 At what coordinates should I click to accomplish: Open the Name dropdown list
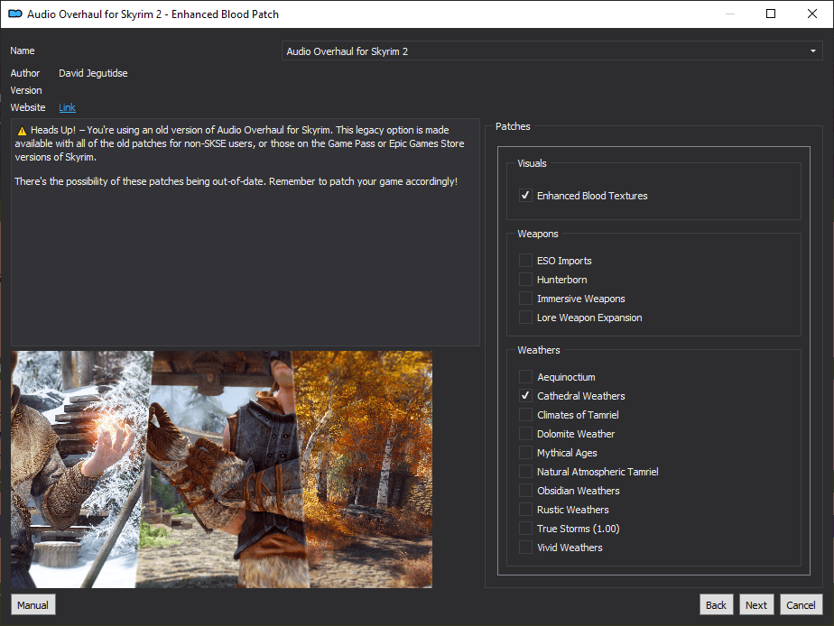point(552,51)
